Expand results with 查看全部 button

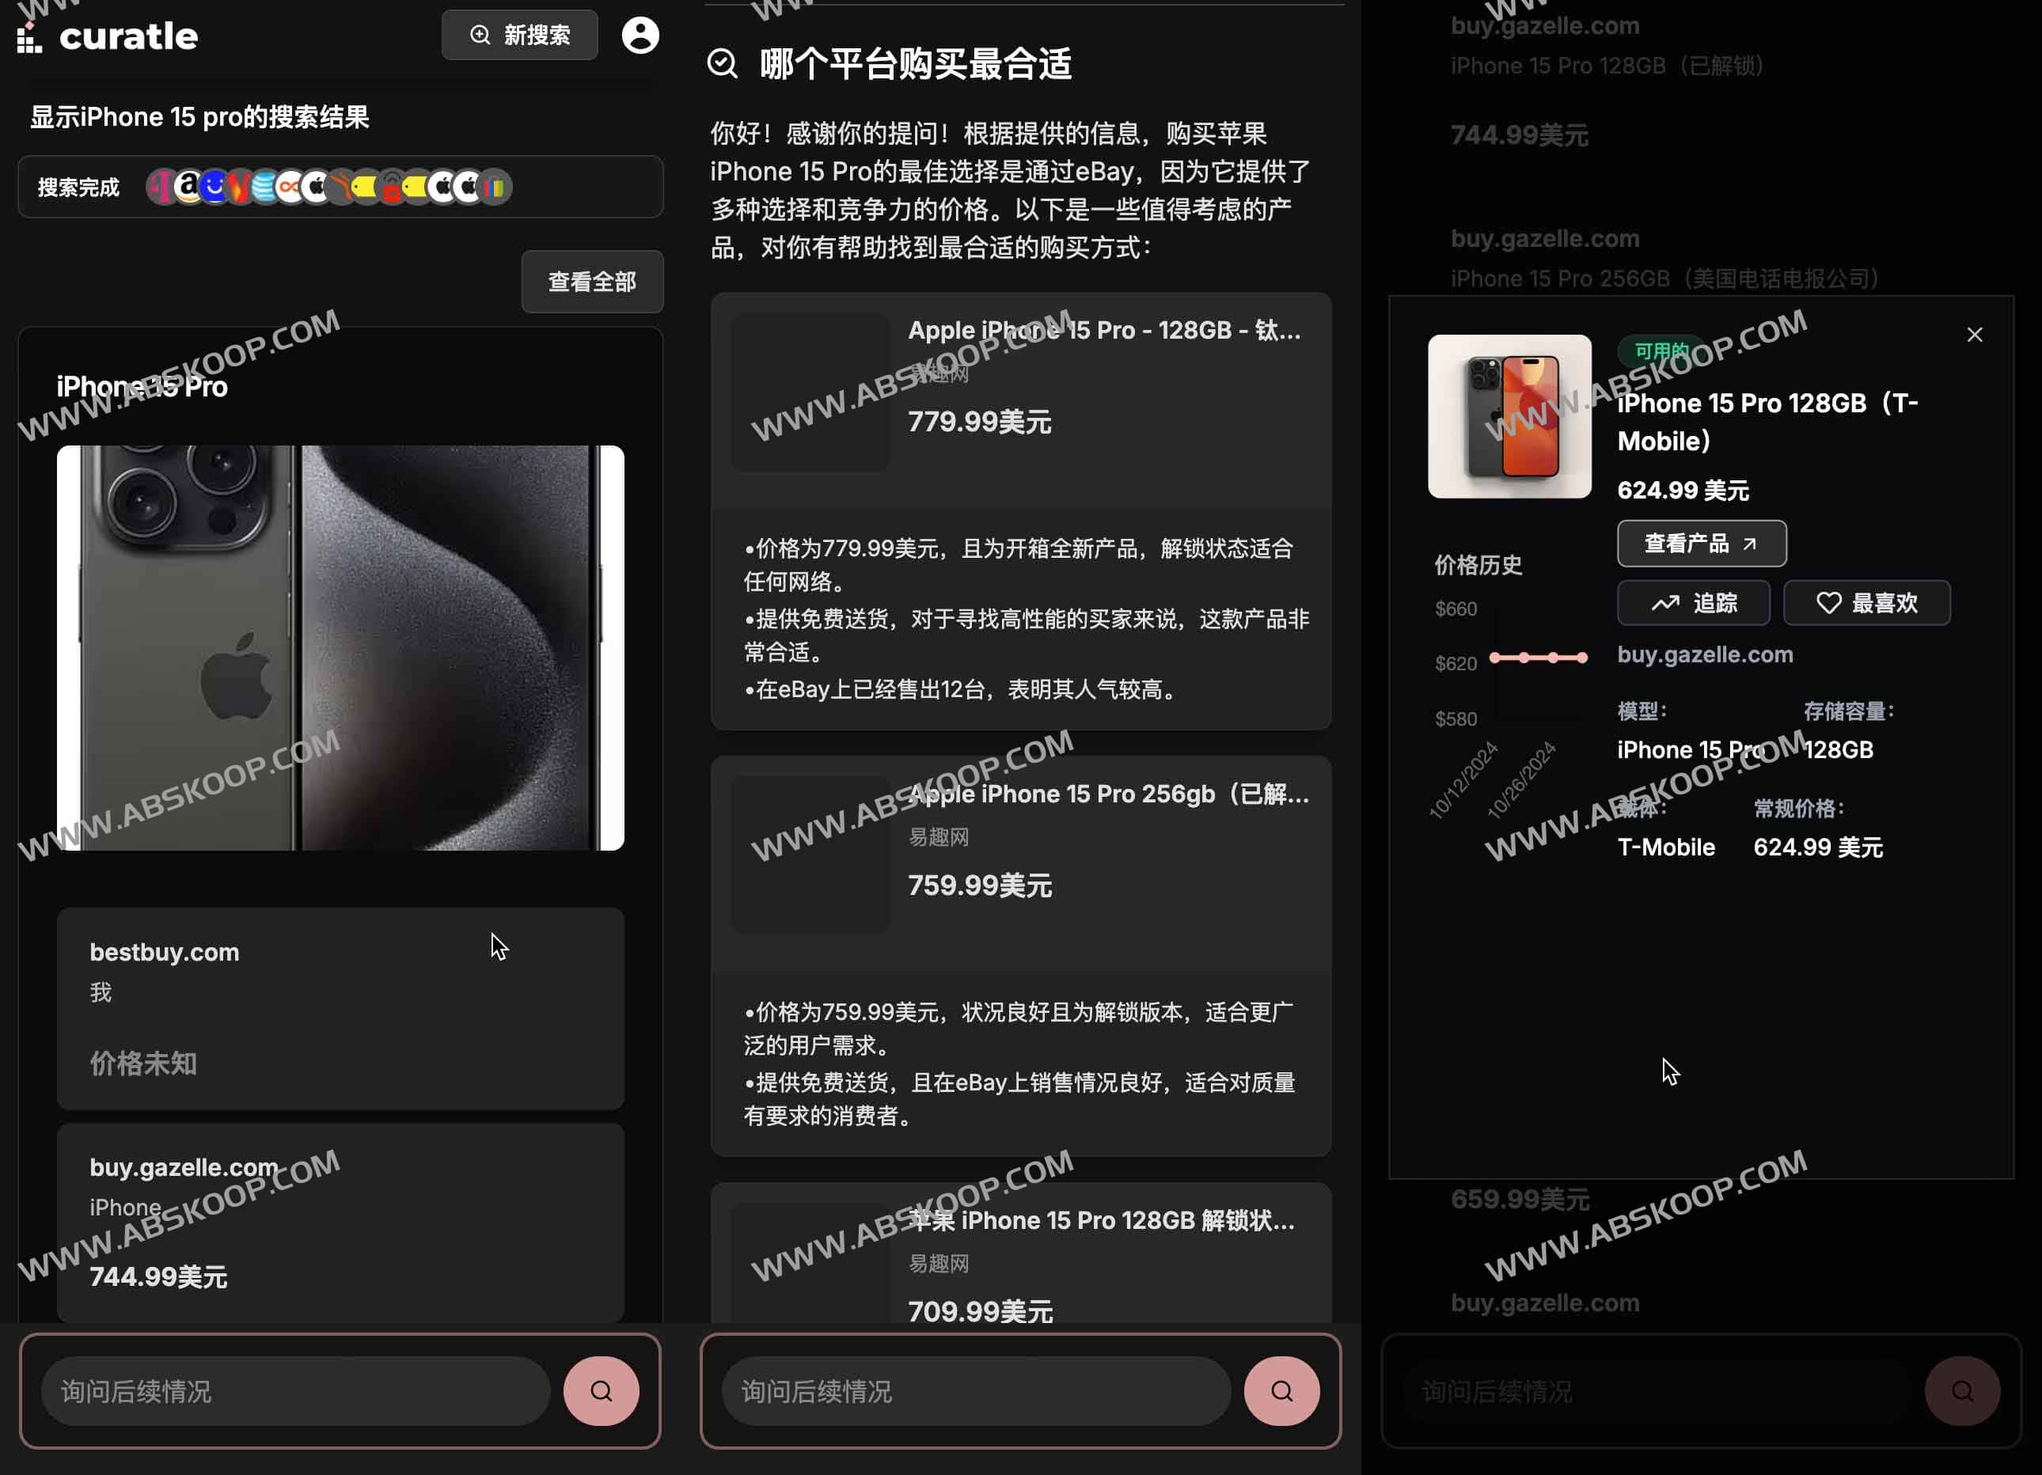(591, 282)
